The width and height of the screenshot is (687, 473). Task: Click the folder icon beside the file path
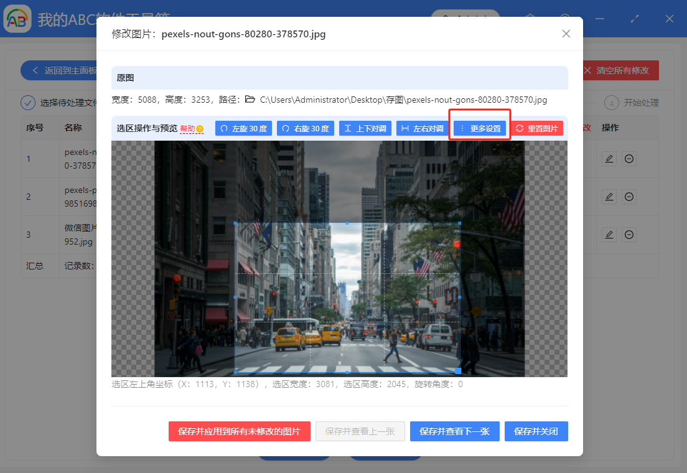pos(251,100)
